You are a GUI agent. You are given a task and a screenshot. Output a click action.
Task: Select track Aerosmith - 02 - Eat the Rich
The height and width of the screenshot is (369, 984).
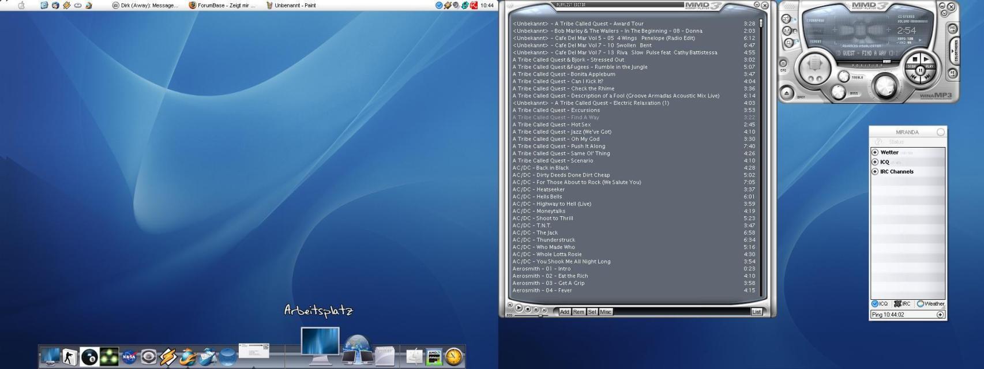pyautogui.click(x=634, y=276)
